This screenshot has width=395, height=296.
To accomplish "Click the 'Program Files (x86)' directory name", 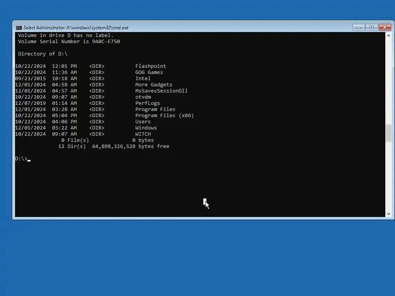I will click(x=164, y=116).
